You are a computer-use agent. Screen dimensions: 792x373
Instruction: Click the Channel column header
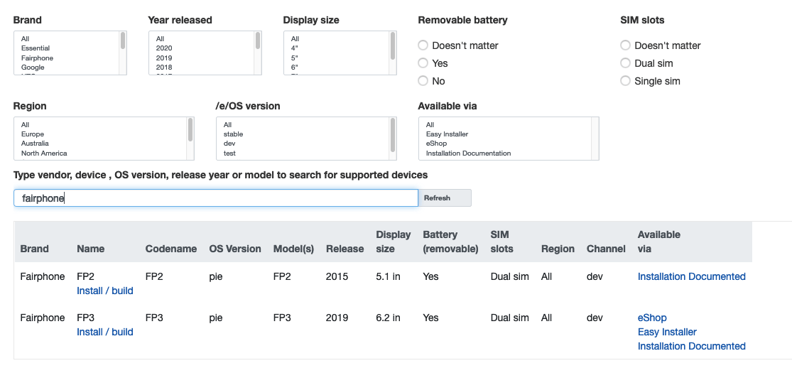tap(606, 249)
